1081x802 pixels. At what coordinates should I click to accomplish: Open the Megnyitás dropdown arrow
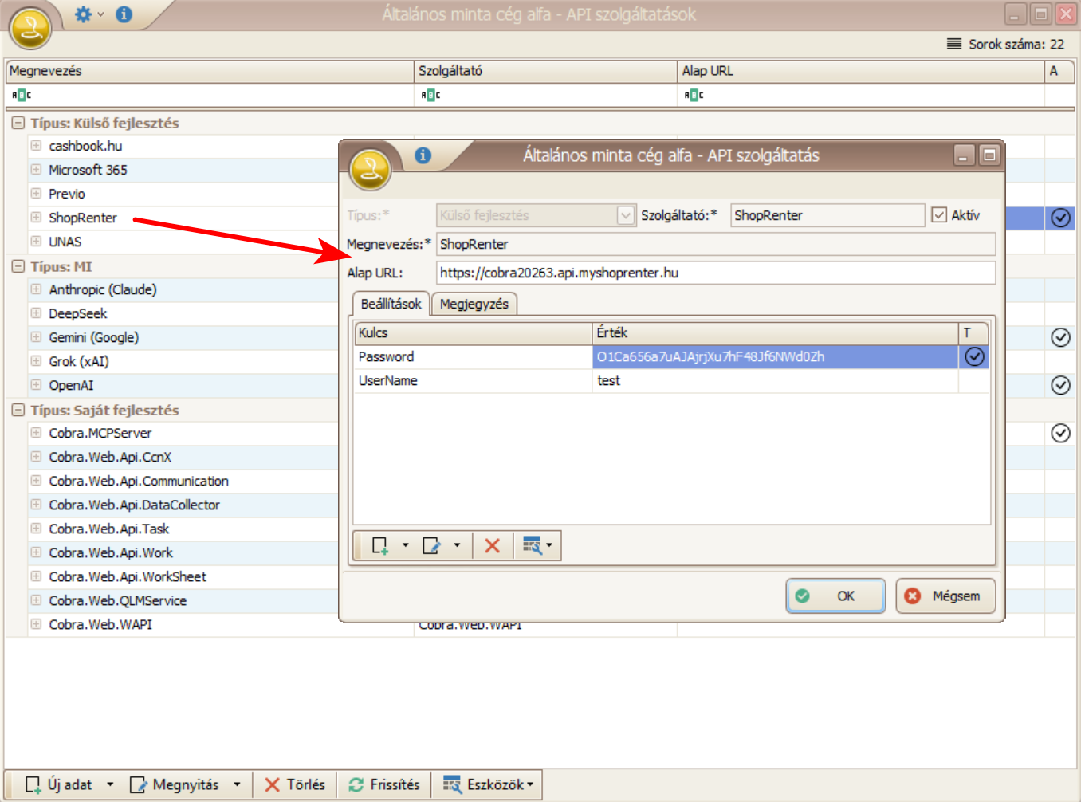coord(237,784)
